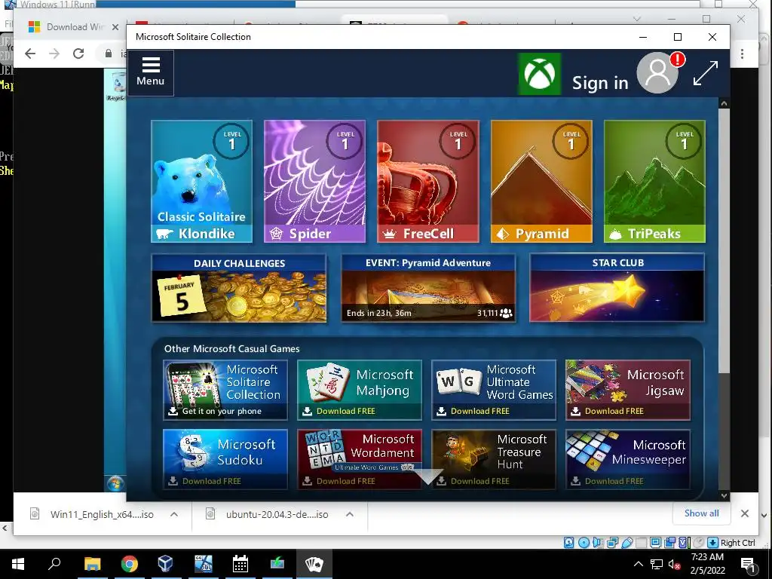This screenshot has height=579, width=772.
Task: Click the muted volume tray icon
Action: (x=674, y=564)
